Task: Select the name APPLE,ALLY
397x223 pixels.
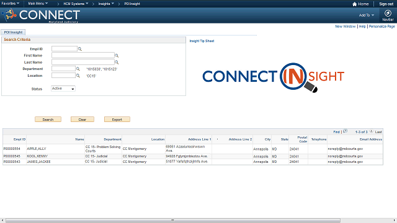Action: tap(37, 149)
